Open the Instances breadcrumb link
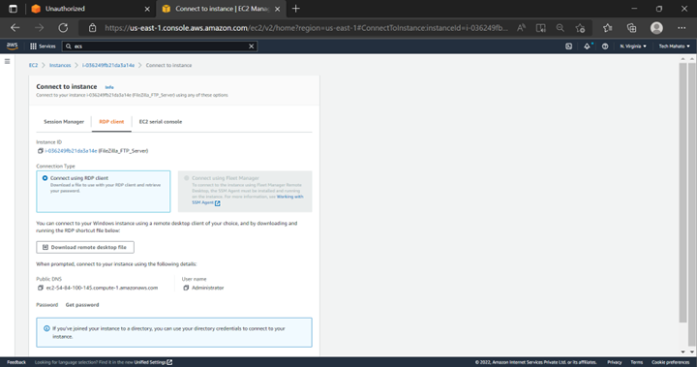The height and width of the screenshot is (367, 697). pos(60,66)
